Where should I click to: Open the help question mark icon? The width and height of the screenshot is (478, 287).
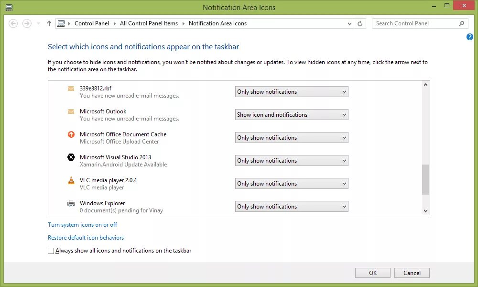click(470, 37)
